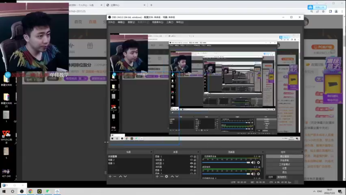The height and width of the screenshot is (195, 346).
Task: Open OBS 设置 from the controls panel
Action: point(284,168)
